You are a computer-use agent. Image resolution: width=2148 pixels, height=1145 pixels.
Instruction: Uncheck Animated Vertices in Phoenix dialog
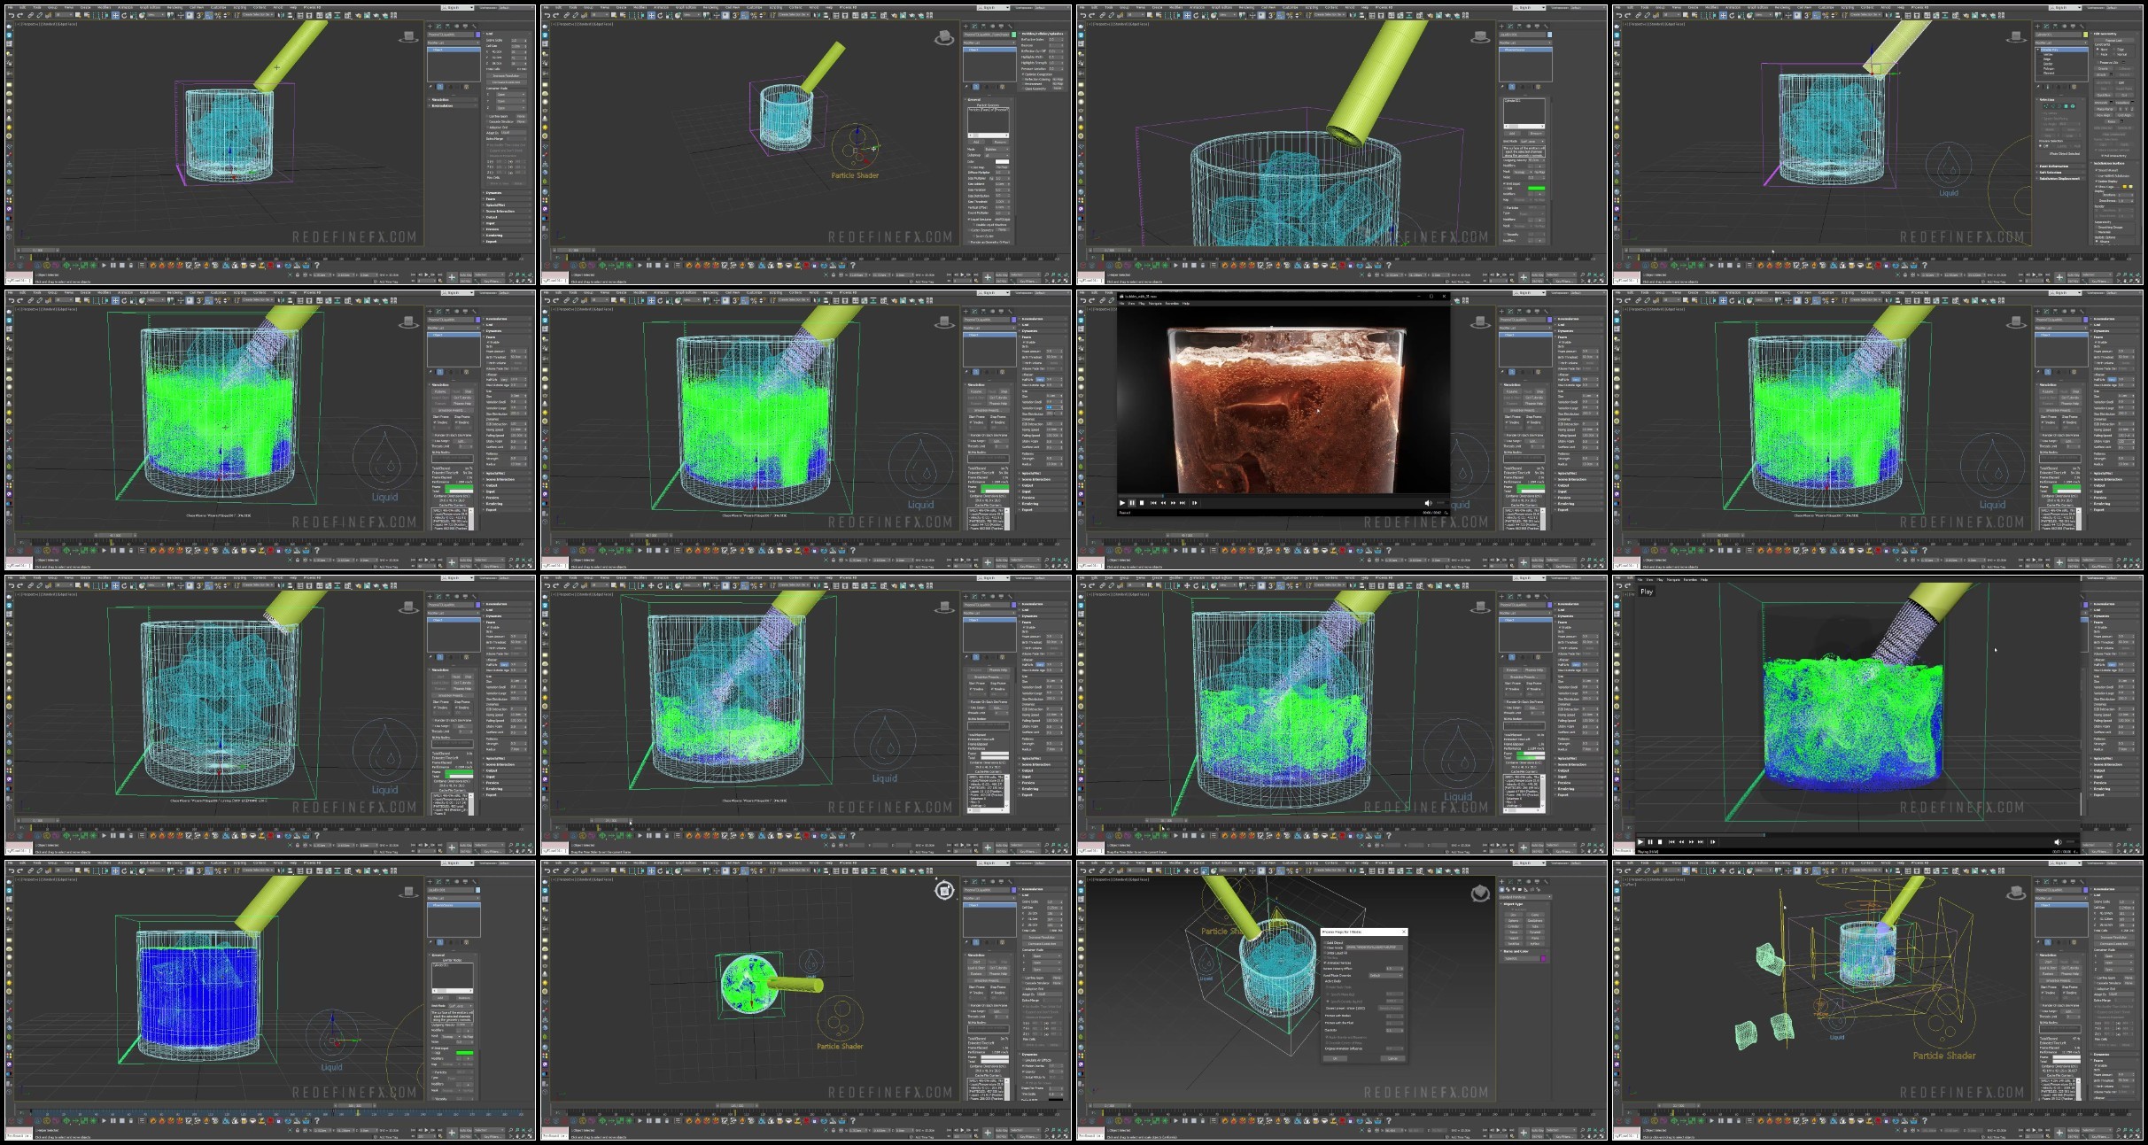tap(1325, 963)
